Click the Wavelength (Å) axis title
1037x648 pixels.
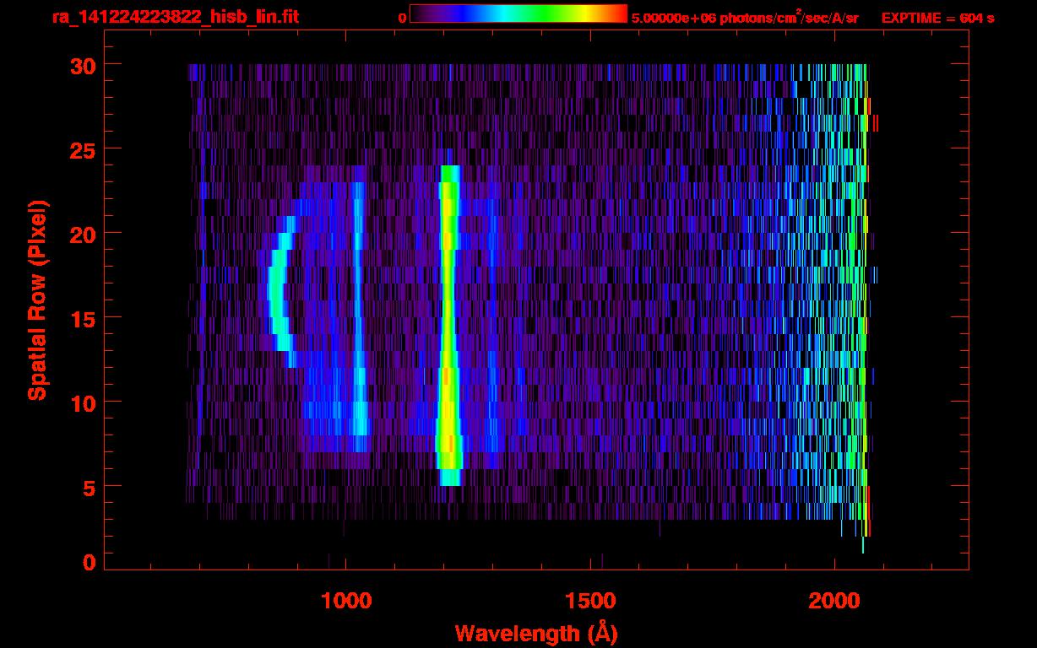click(536, 633)
